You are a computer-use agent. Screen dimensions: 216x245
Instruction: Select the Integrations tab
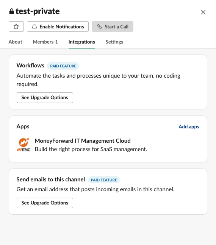(81, 42)
